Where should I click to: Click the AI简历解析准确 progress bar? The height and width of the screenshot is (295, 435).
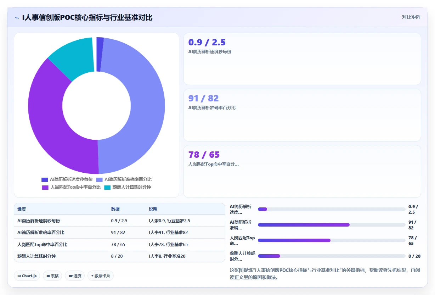[332, 225]
